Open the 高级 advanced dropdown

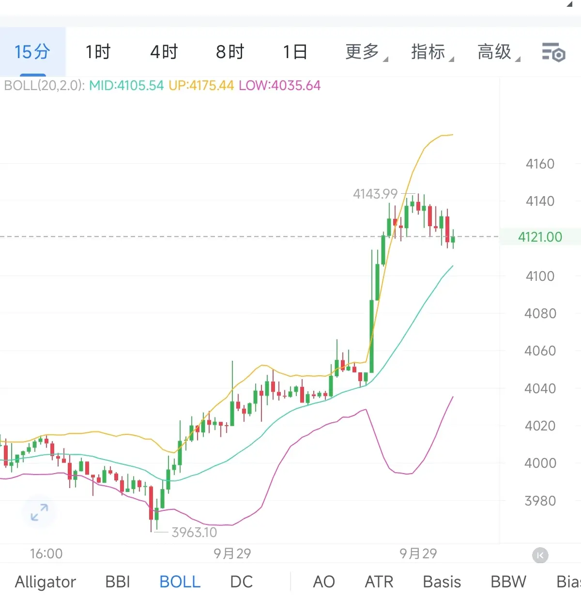(x=499, y=52)
